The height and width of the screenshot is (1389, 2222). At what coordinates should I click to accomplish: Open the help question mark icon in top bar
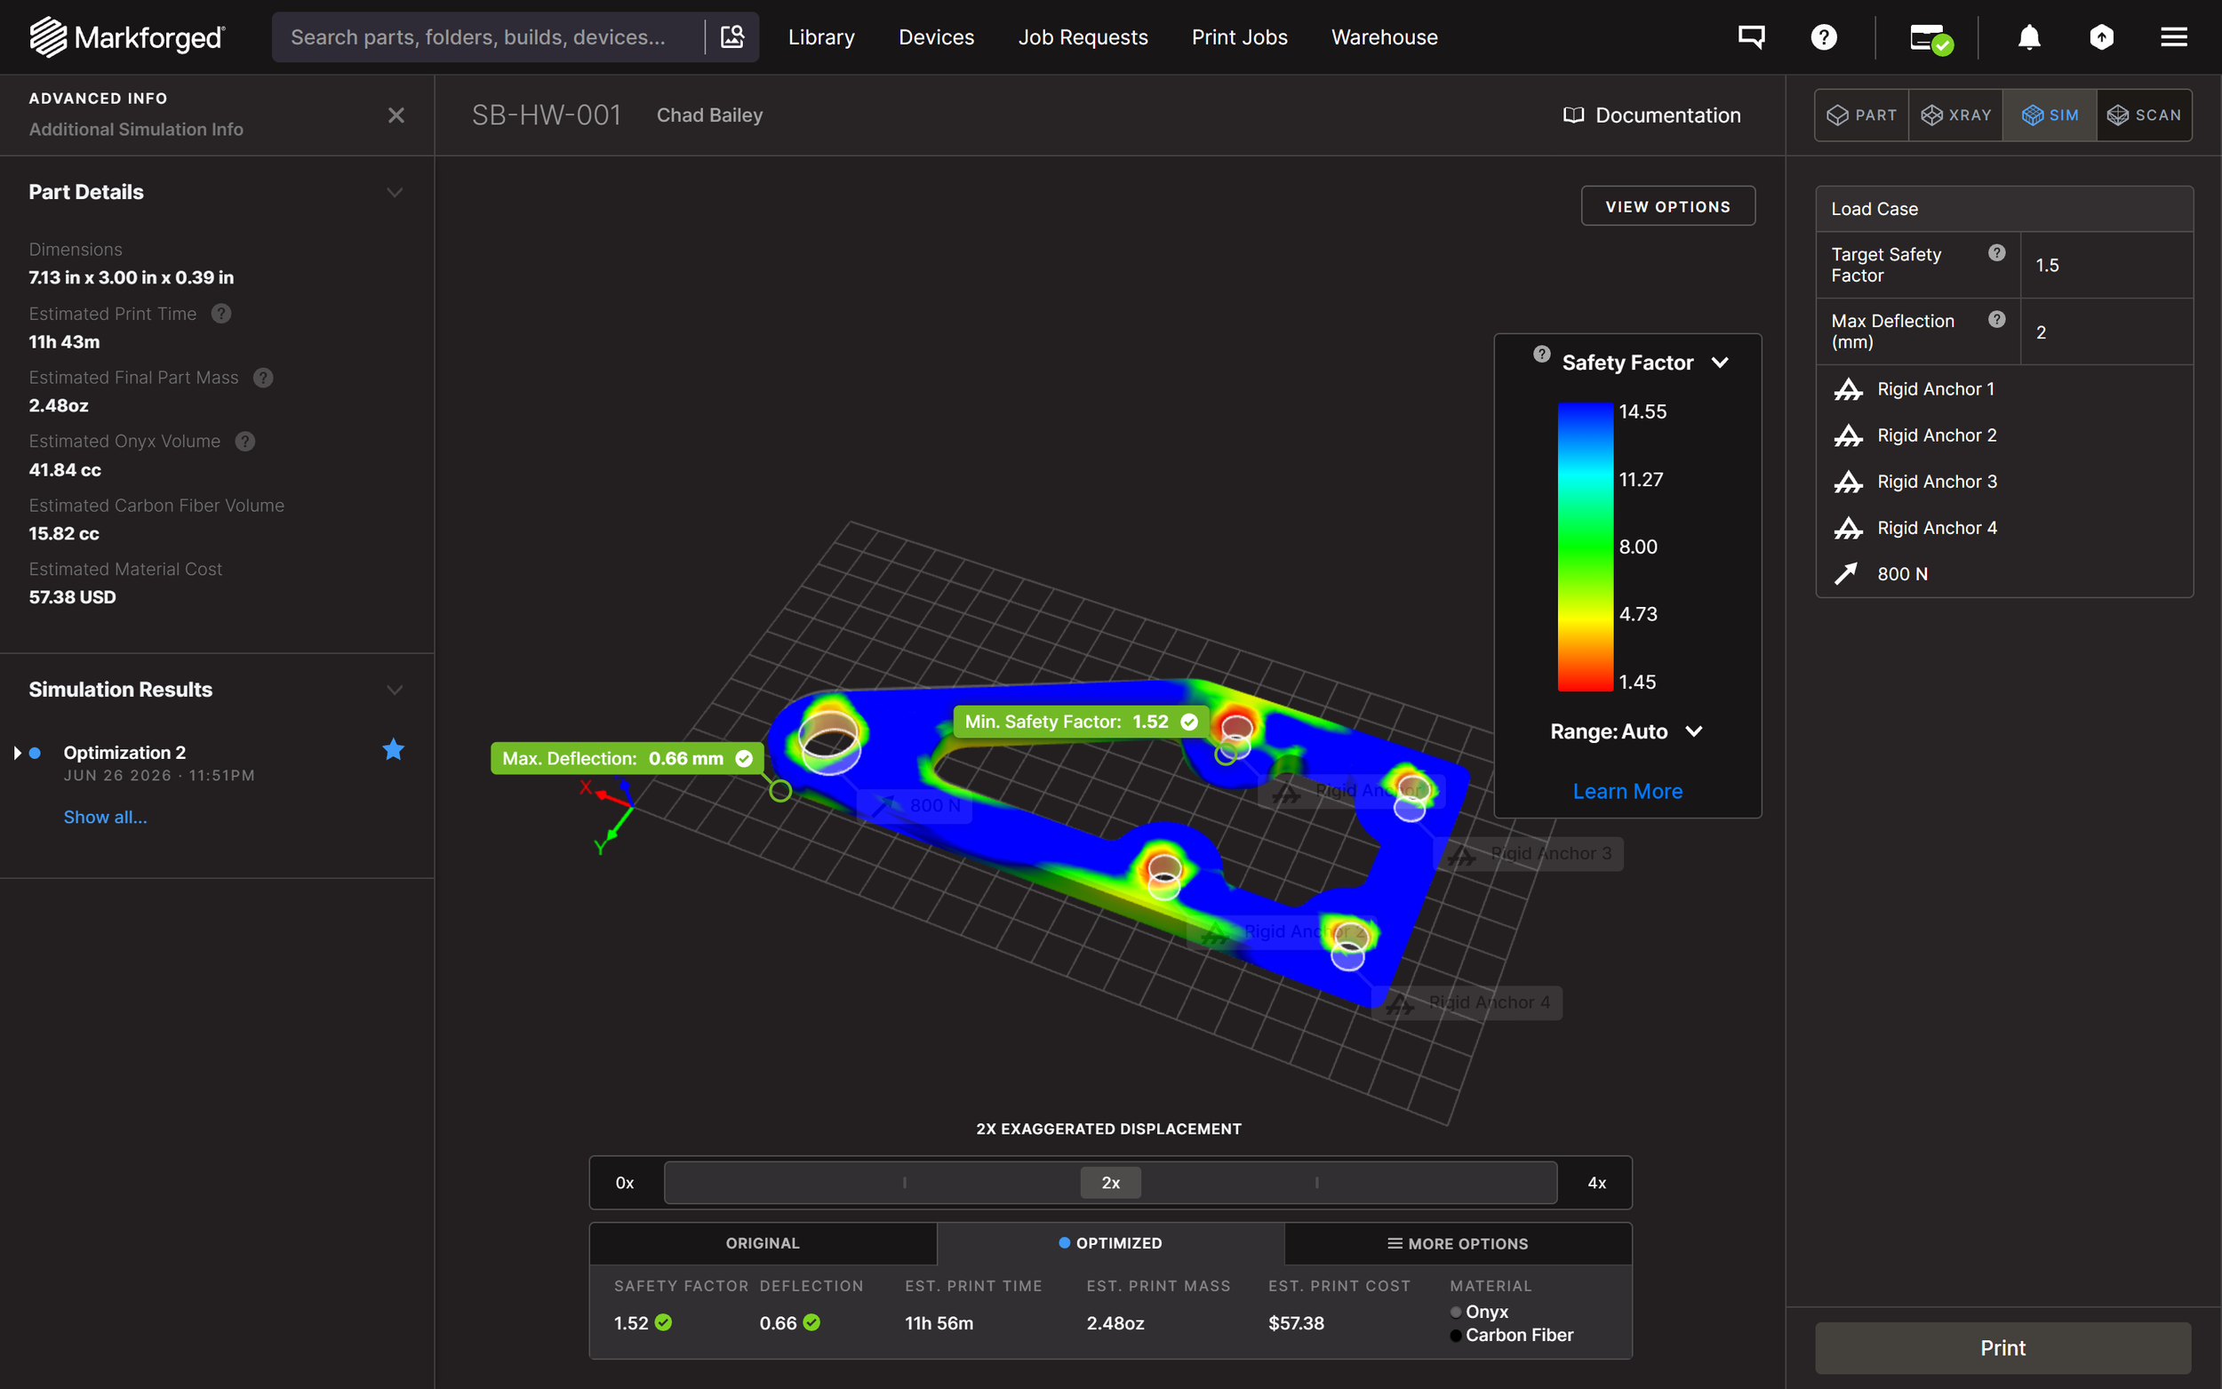point(1823,36)
